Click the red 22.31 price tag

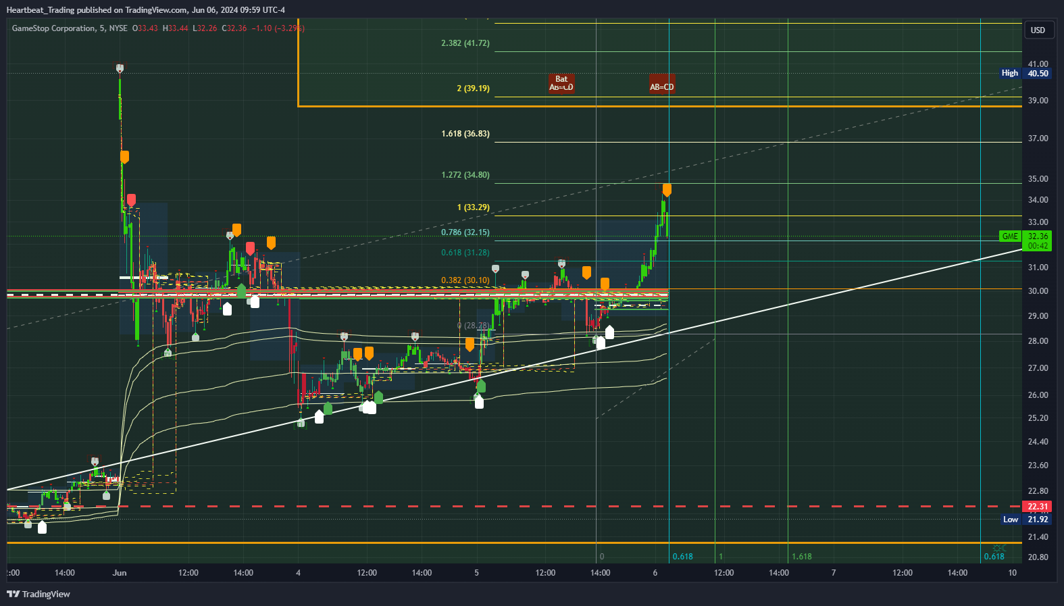pos(1038,506)
